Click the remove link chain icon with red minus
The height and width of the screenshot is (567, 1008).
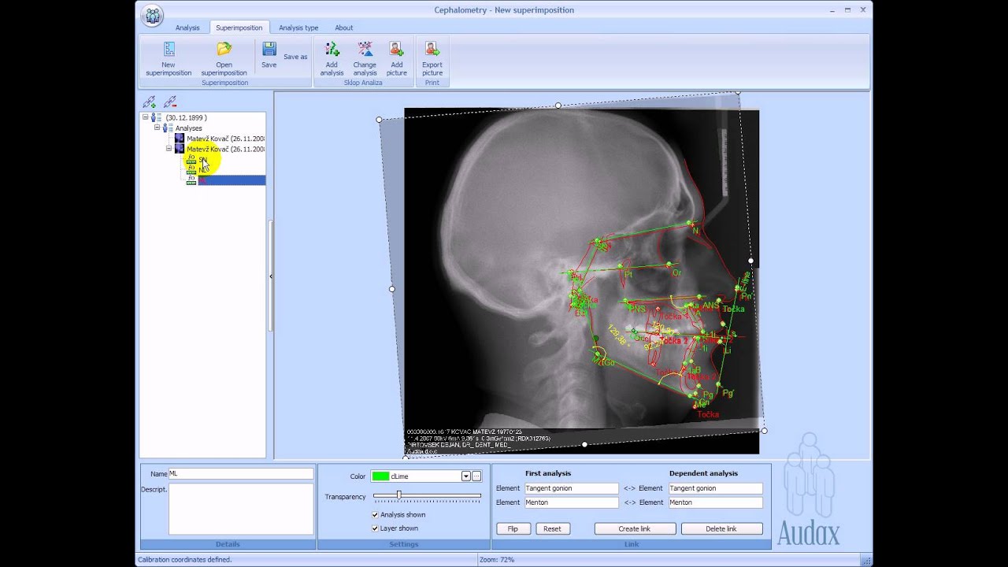[x=170, y=102]
